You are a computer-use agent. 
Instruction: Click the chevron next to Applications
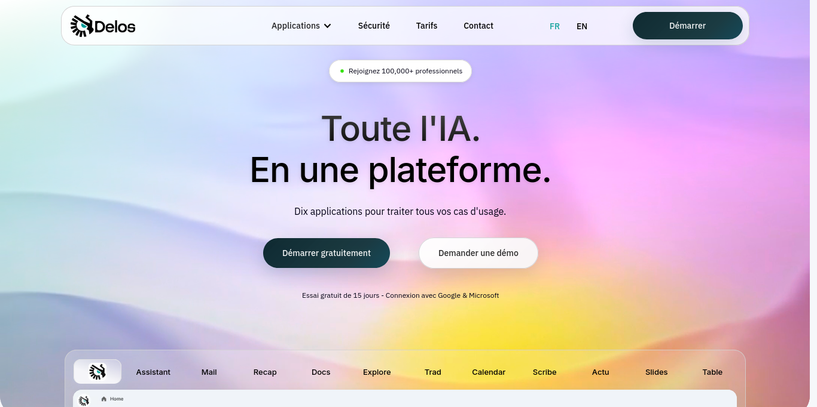[x=328, y=26]
